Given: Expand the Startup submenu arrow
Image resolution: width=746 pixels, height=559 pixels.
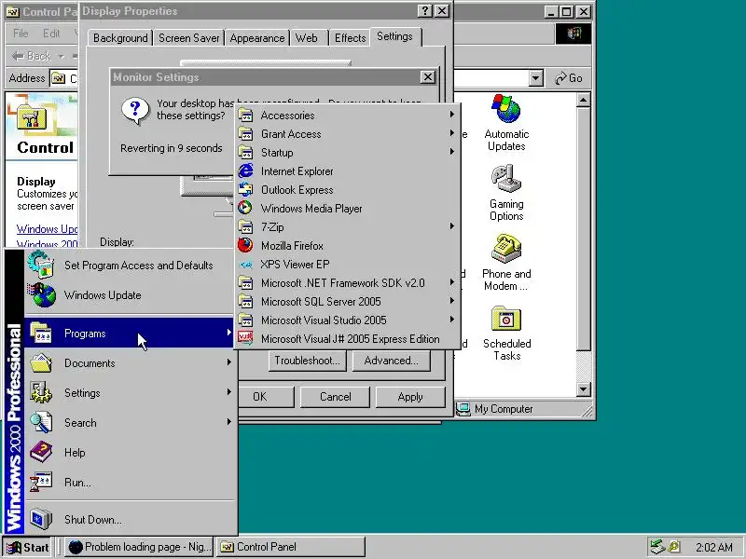Looking at the screenshot, I should click(452, 152).
